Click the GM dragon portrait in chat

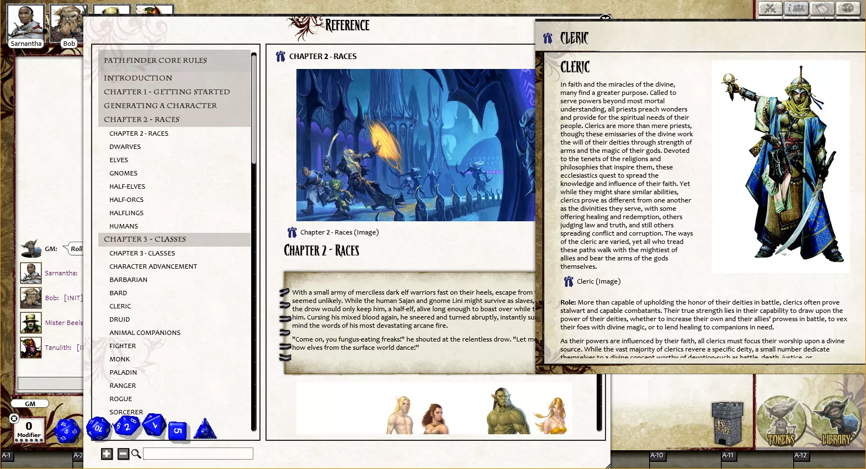[31, 248]
